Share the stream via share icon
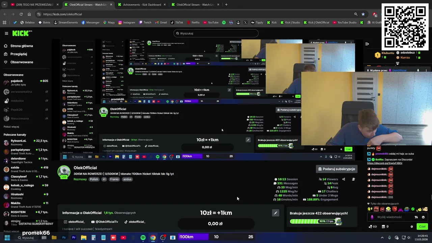Screen dimensions: 432x243 pos(344,179)
